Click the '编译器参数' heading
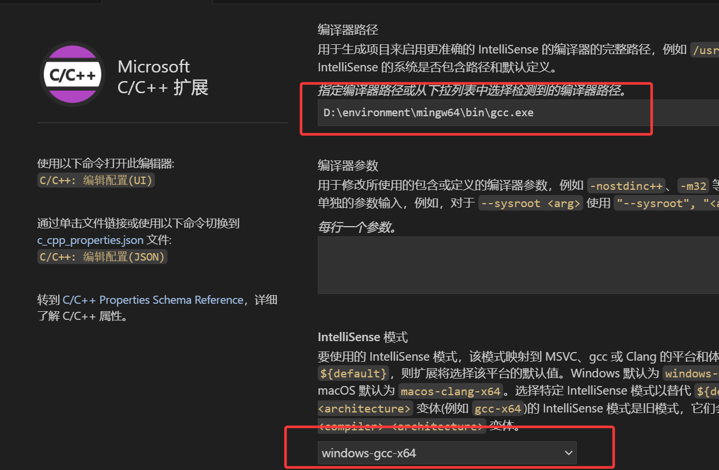Image resolution: width=719 pixels, height=470 pixels. [x=348, y=166]
